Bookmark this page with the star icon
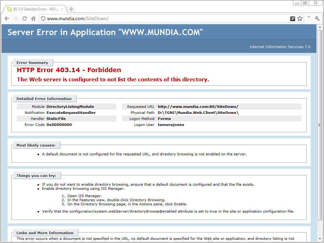The width and height of the screenshot is (324, 243). pyautogui.click(x=300, y=19)
